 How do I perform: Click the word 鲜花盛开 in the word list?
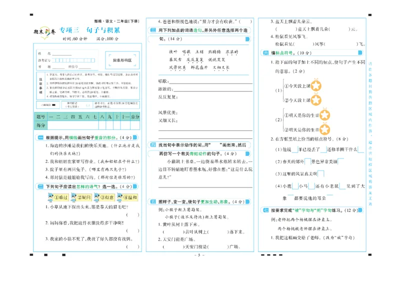click(199, 67)
